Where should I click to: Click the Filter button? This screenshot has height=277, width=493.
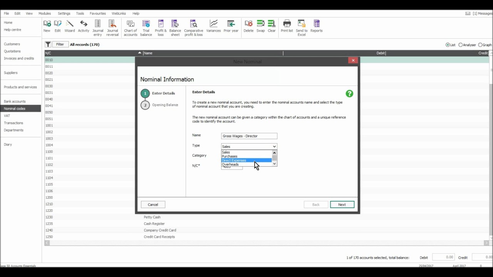60,45
